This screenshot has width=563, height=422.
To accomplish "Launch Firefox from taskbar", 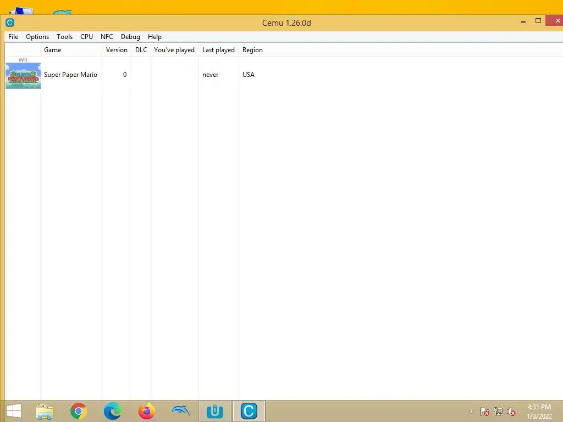I will coord(146,411).
